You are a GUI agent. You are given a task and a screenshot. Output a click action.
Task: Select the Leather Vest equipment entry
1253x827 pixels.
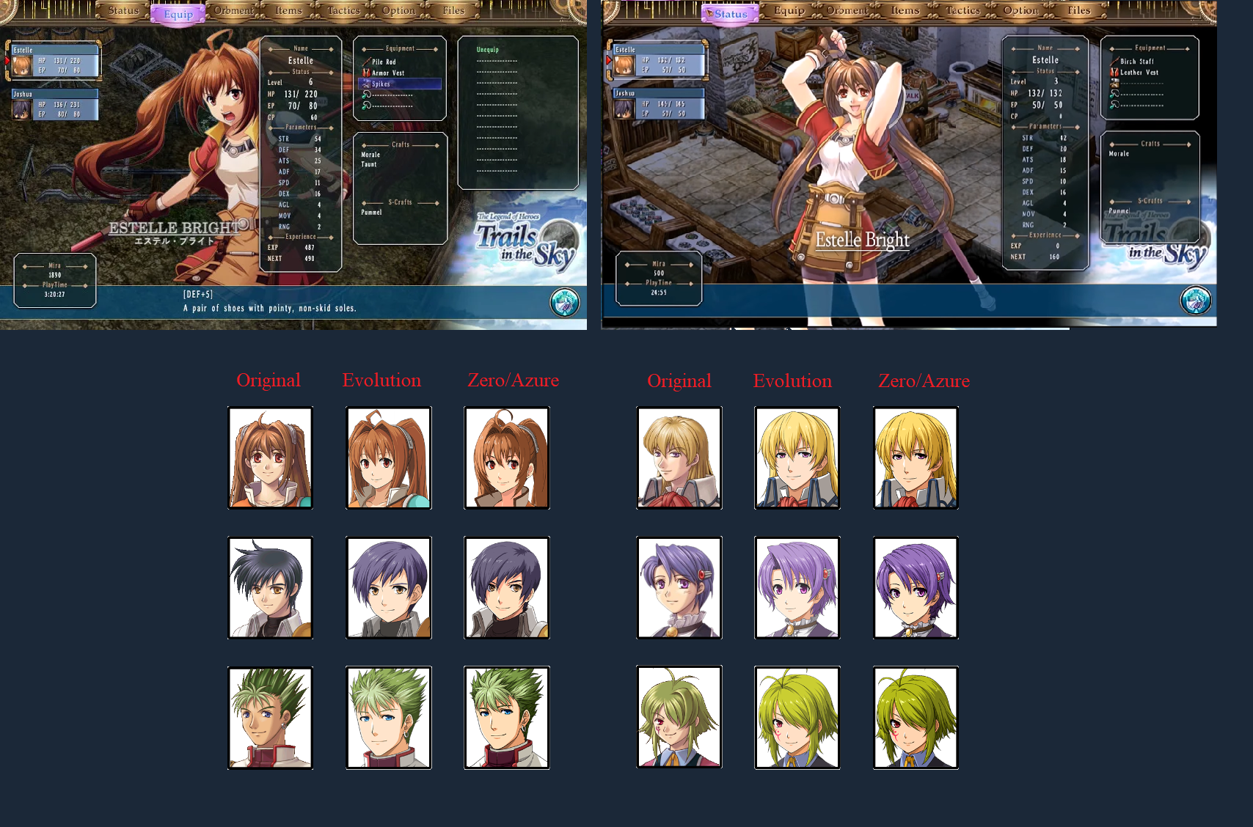(1139, 72)
